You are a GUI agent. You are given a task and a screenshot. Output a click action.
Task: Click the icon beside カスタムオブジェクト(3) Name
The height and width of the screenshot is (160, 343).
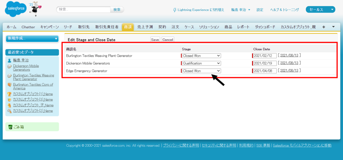tap(9, 100)
